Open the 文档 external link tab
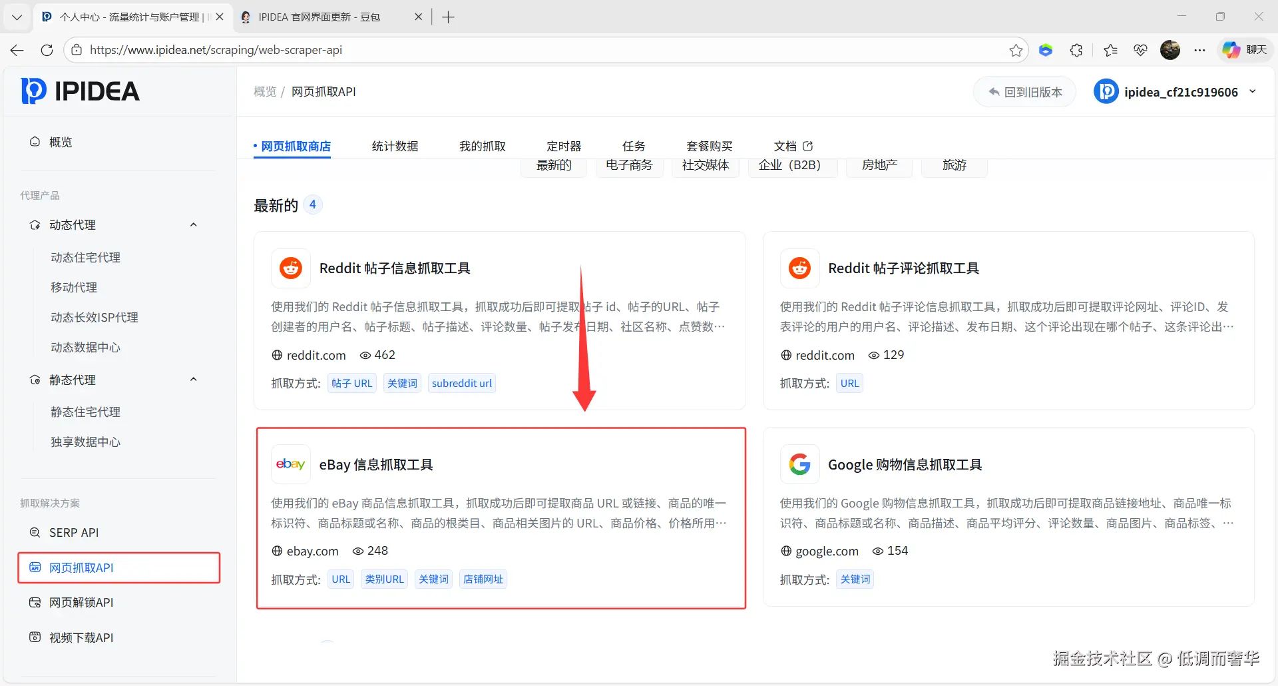The height and width of the screenshot is (686, 1278). [x=793, y=146]
